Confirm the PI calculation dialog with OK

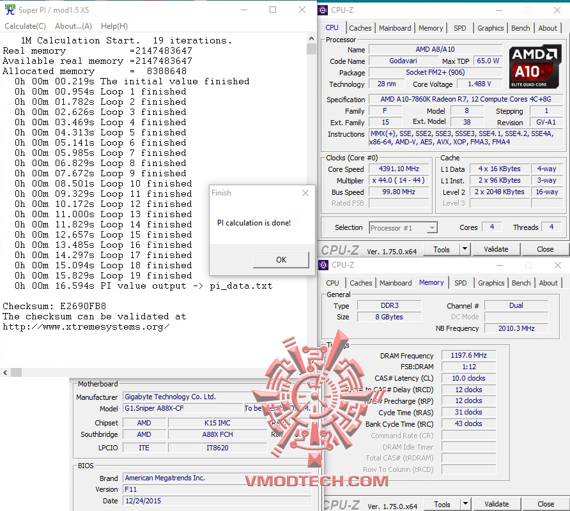click(x=281, y=260)
